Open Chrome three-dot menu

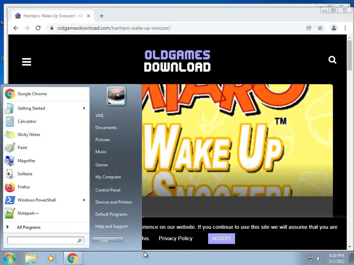pyautogui.click(x=345, y=28)
